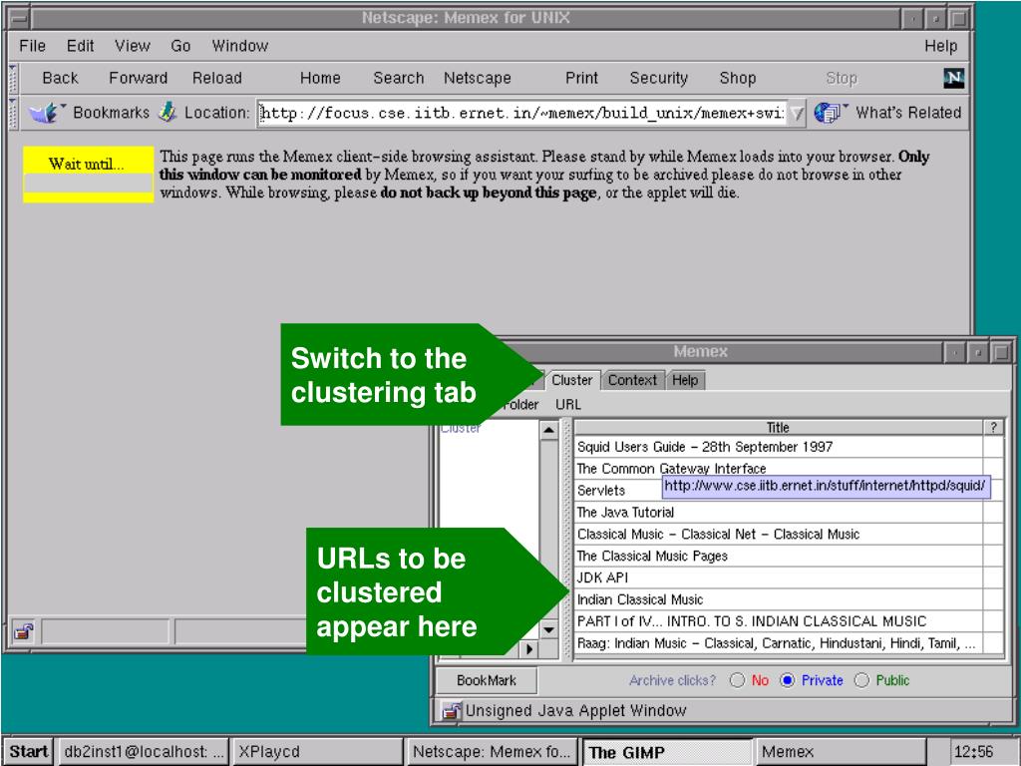Switch to the Memex Help tab

pos(685,380)
